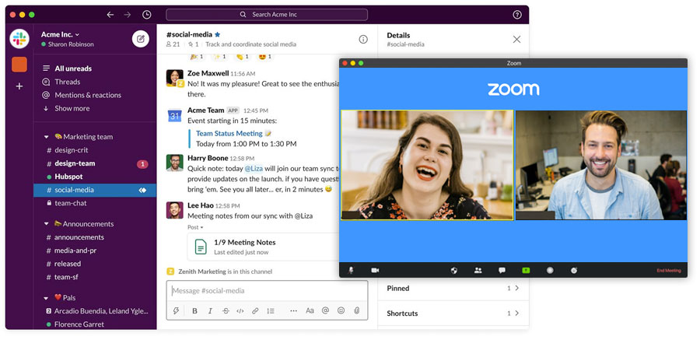Open the emoji picker in composer

(341, 311)
